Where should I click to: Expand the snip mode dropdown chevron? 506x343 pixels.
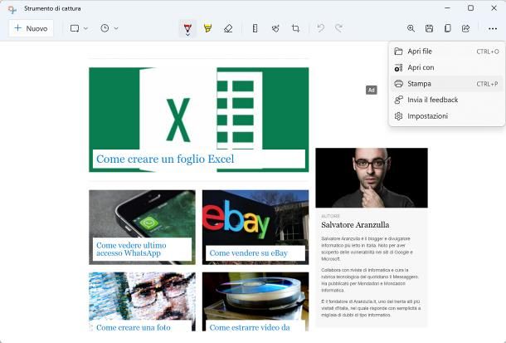point(85,28)
